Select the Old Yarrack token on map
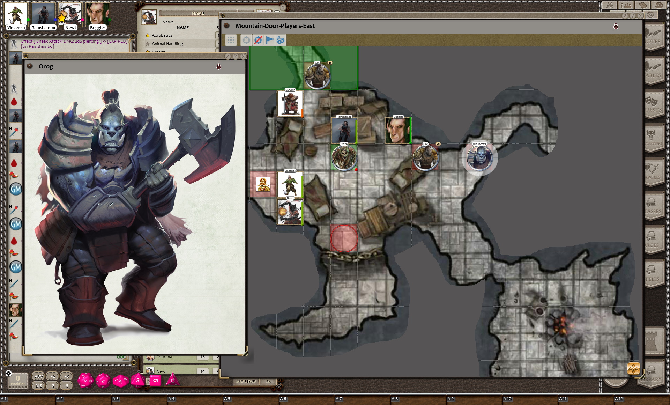The width and height of the screenshot is (670, 405). pyautogui.click(x=479, y=158)
